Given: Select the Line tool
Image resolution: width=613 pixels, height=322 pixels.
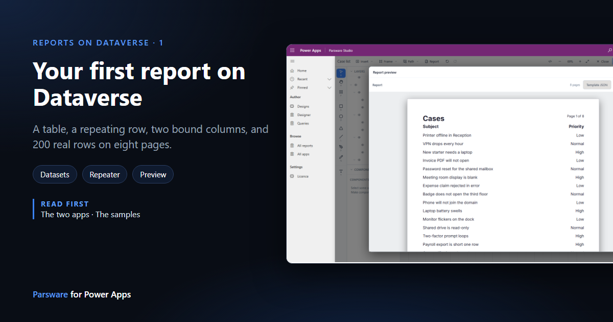Looking at the screenshot, I should 341,136.
